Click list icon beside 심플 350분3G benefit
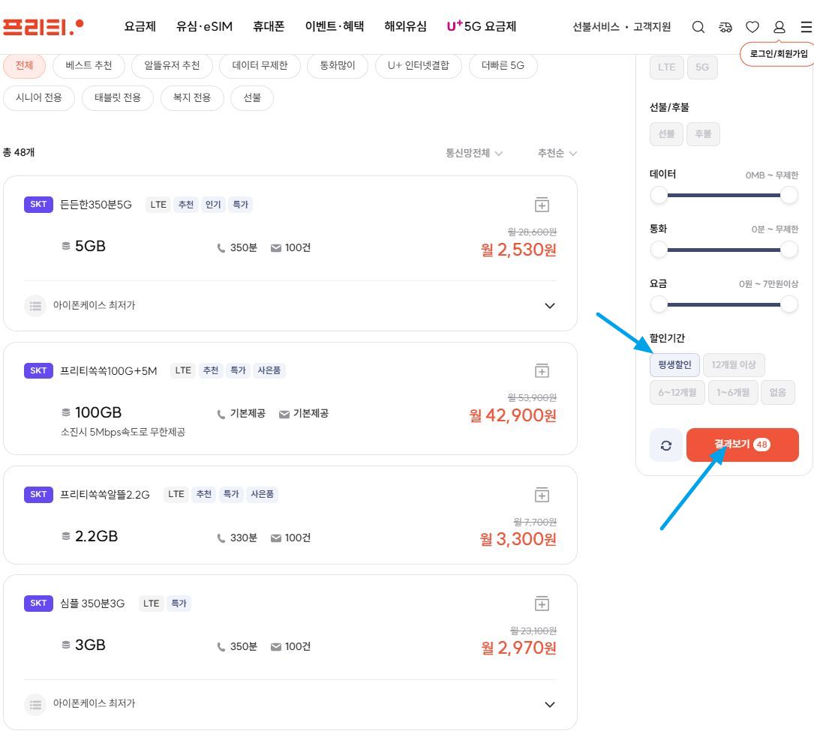814x731 pixels. point(35,704)
